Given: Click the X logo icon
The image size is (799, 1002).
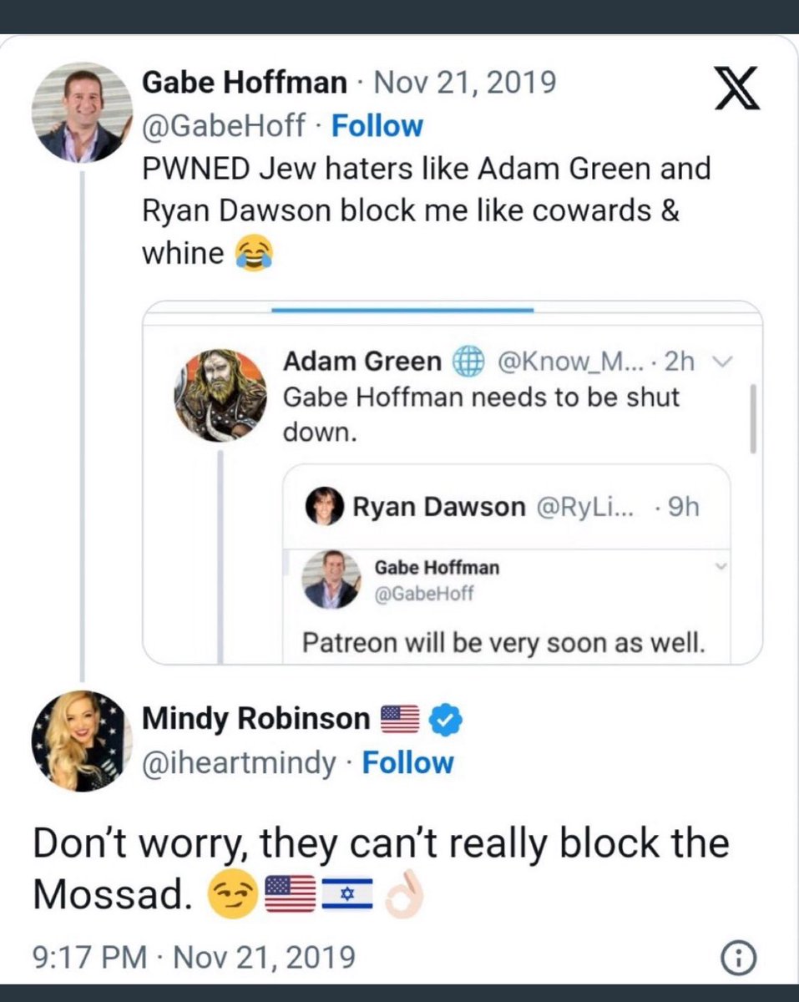Looking at the screenshot, I should tap(739, 90).
